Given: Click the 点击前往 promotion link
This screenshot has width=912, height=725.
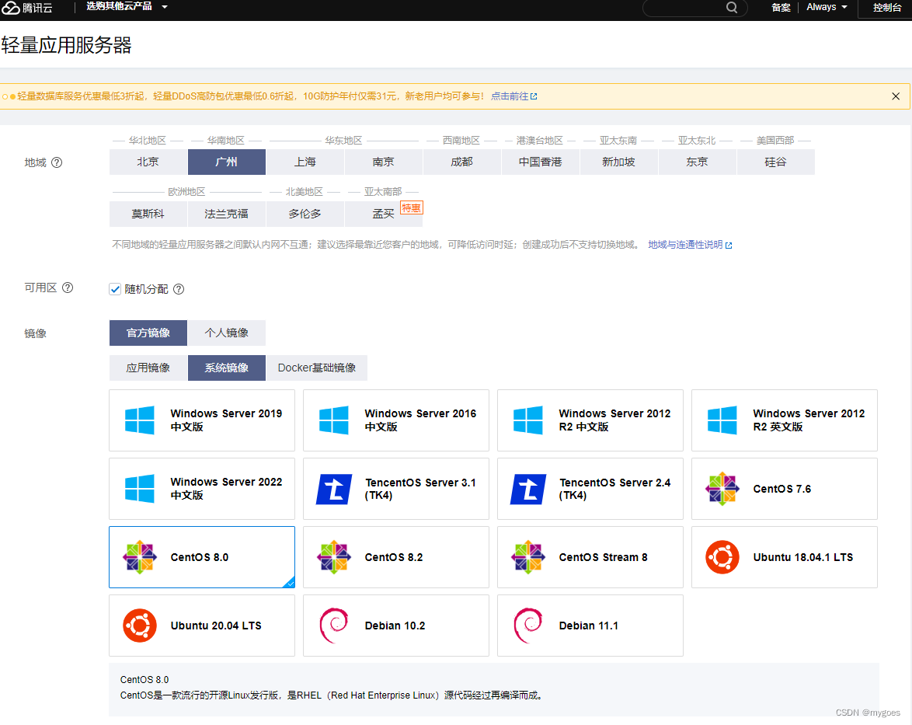Looking at the screenshot, I should tap(514, 96).
